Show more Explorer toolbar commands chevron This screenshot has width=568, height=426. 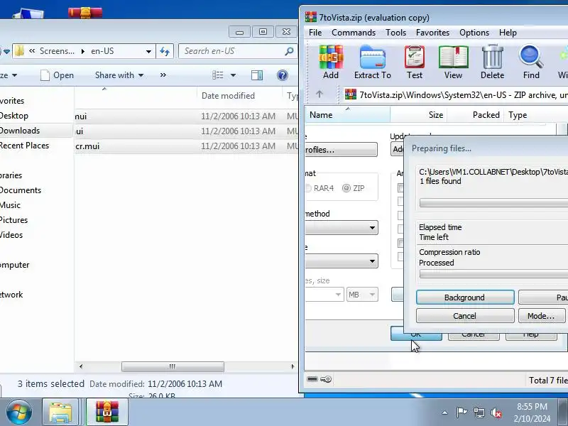163,75
